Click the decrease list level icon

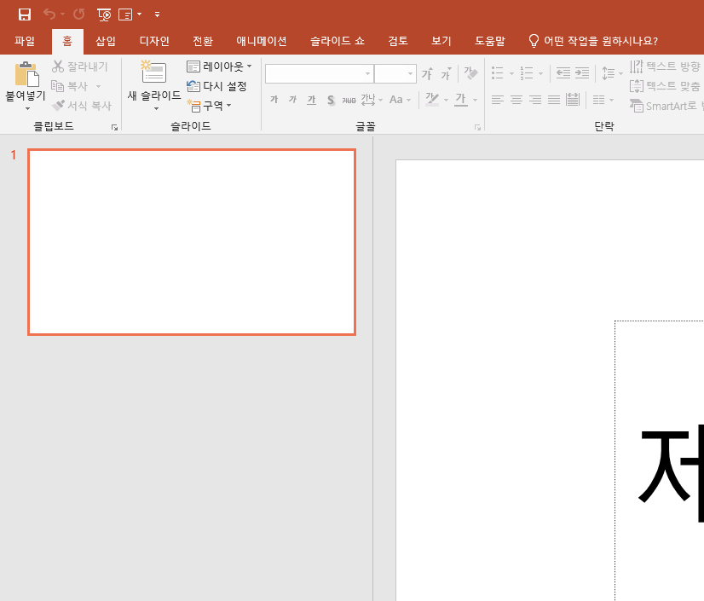point(563,72)
